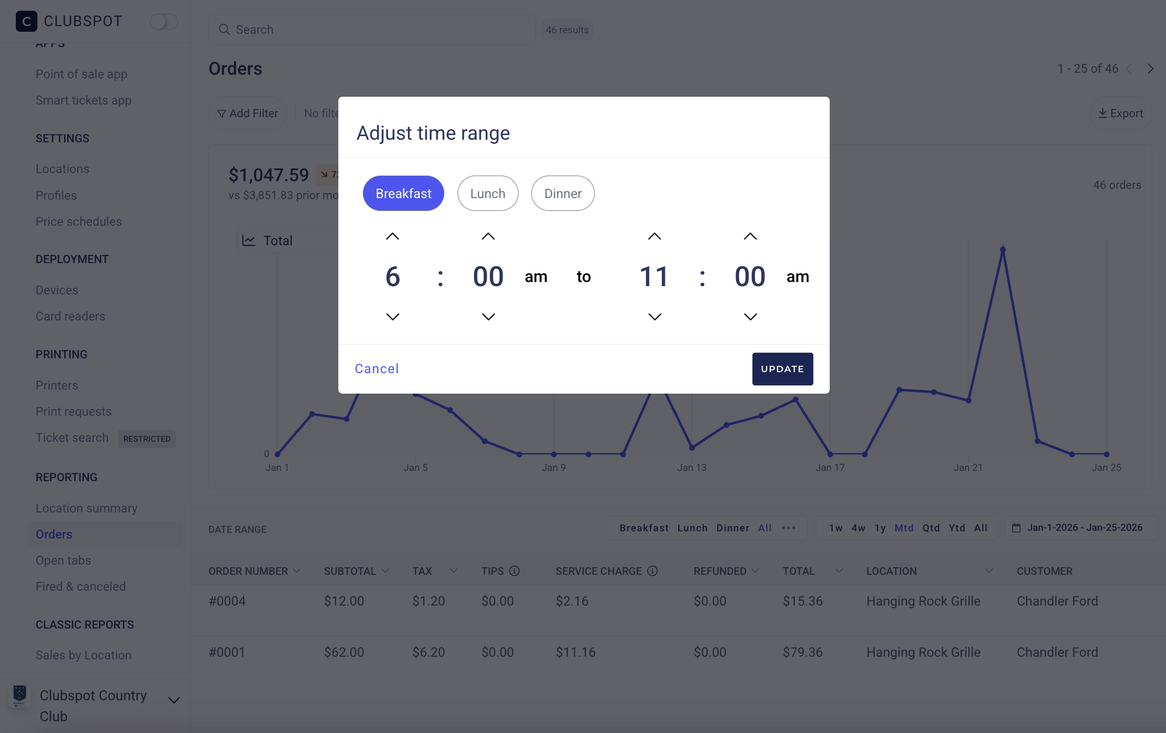Image resolution: width=1166 pixels, height=733 pixels.
Task: Open Open tabs report in sidebar
Action: (x=63, y=560)
